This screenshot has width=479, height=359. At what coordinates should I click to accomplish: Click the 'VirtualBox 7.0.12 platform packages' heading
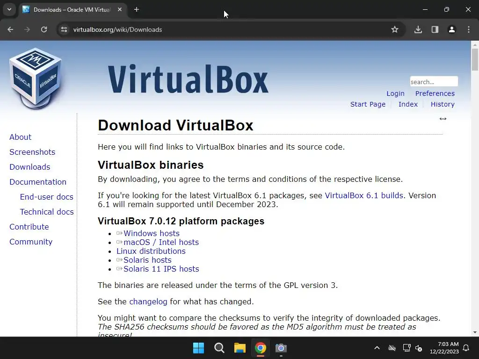click(181, 221)
